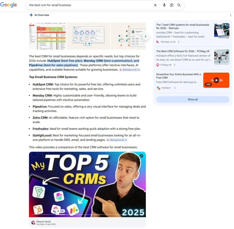Click the Show all sources button

point(193,99)
